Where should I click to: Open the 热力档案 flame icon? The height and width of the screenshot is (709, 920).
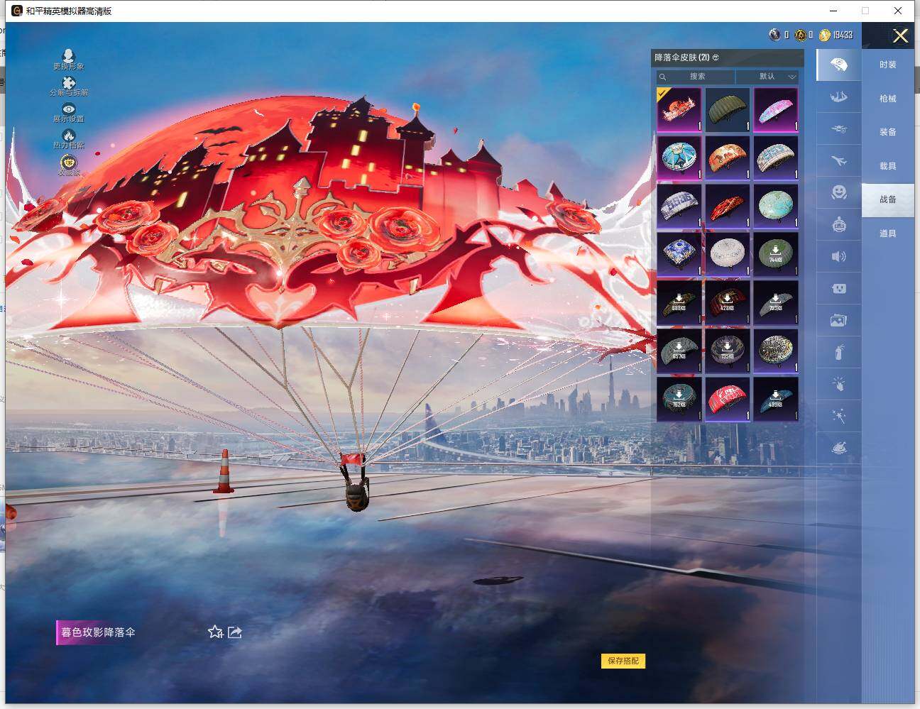tap(69, 135)
